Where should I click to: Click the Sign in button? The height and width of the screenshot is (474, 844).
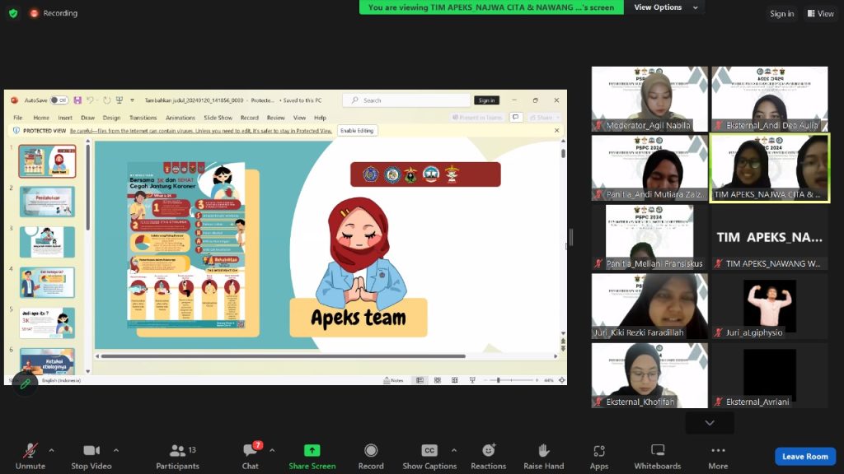click(x=781, y=13)
